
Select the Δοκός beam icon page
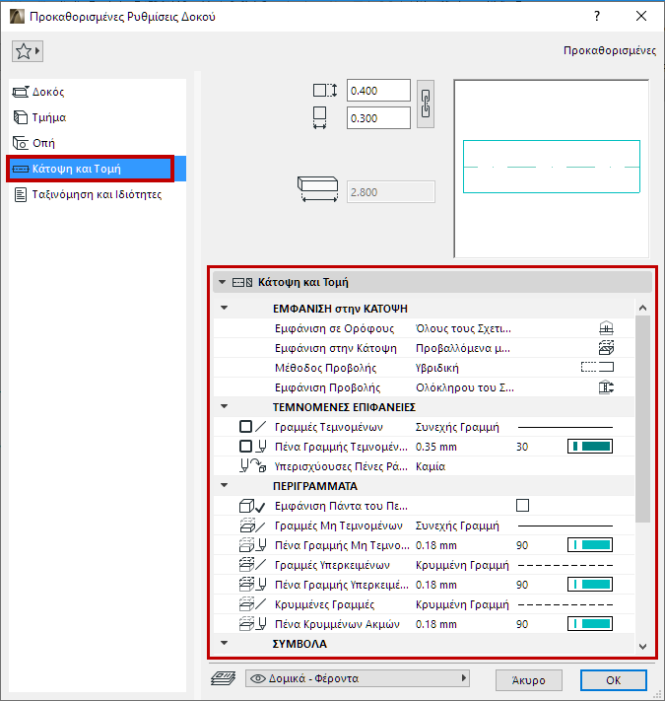pos(21,92)
